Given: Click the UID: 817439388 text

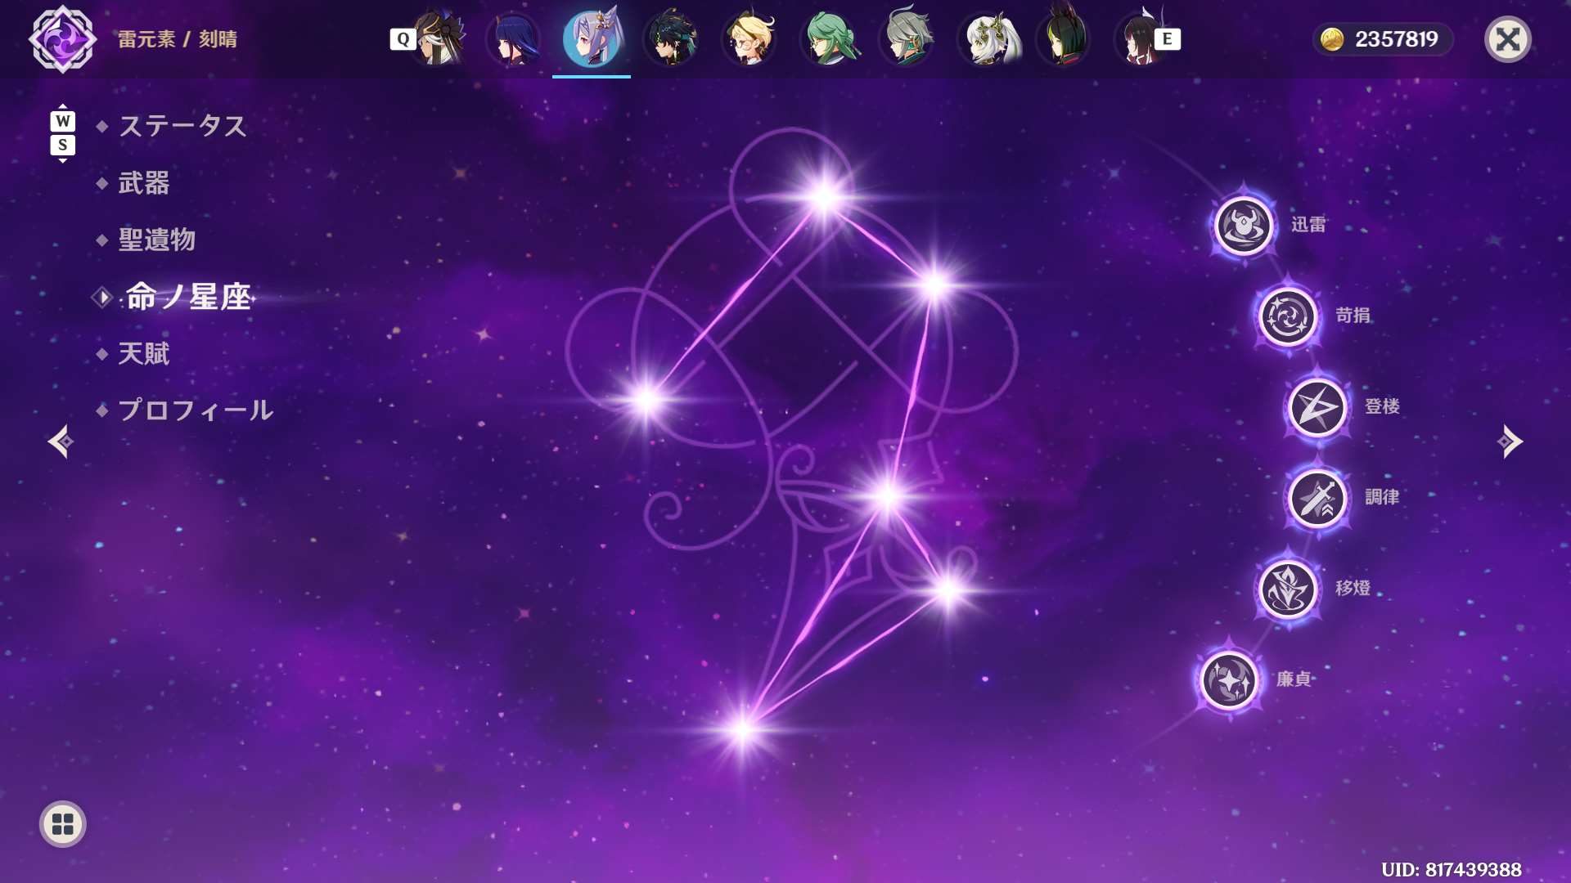Looking at the screenshot, I should point(1452,869).
